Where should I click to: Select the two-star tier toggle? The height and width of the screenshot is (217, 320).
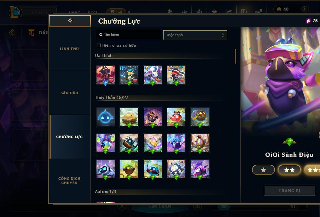coord(289,170)
